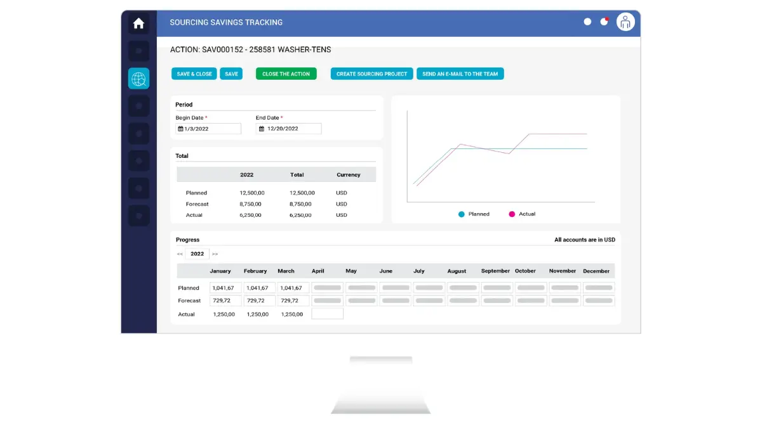The image size is (762, 428).
Task: Click the white circle icon in header
Action: pyautogui.click(x=587, y=22)
